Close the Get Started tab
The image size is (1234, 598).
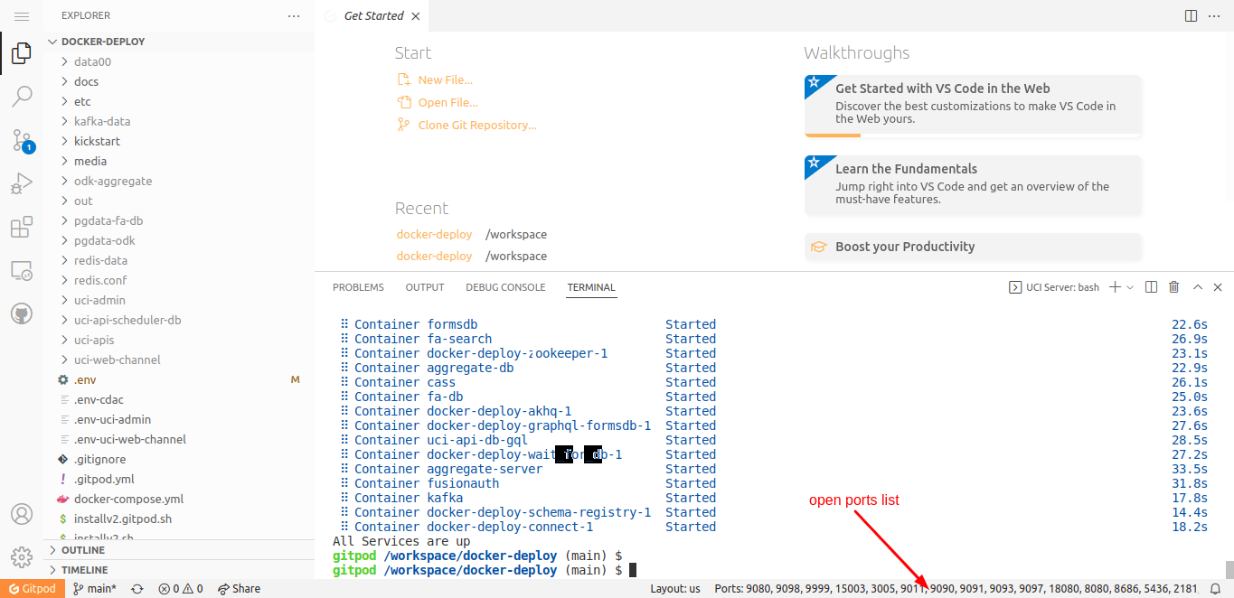coord(415,16)
